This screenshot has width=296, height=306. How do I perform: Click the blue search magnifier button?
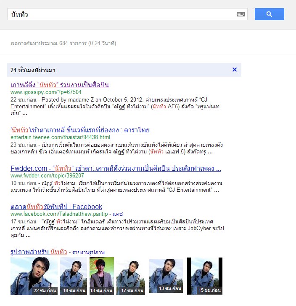click(x=270, y=14)
